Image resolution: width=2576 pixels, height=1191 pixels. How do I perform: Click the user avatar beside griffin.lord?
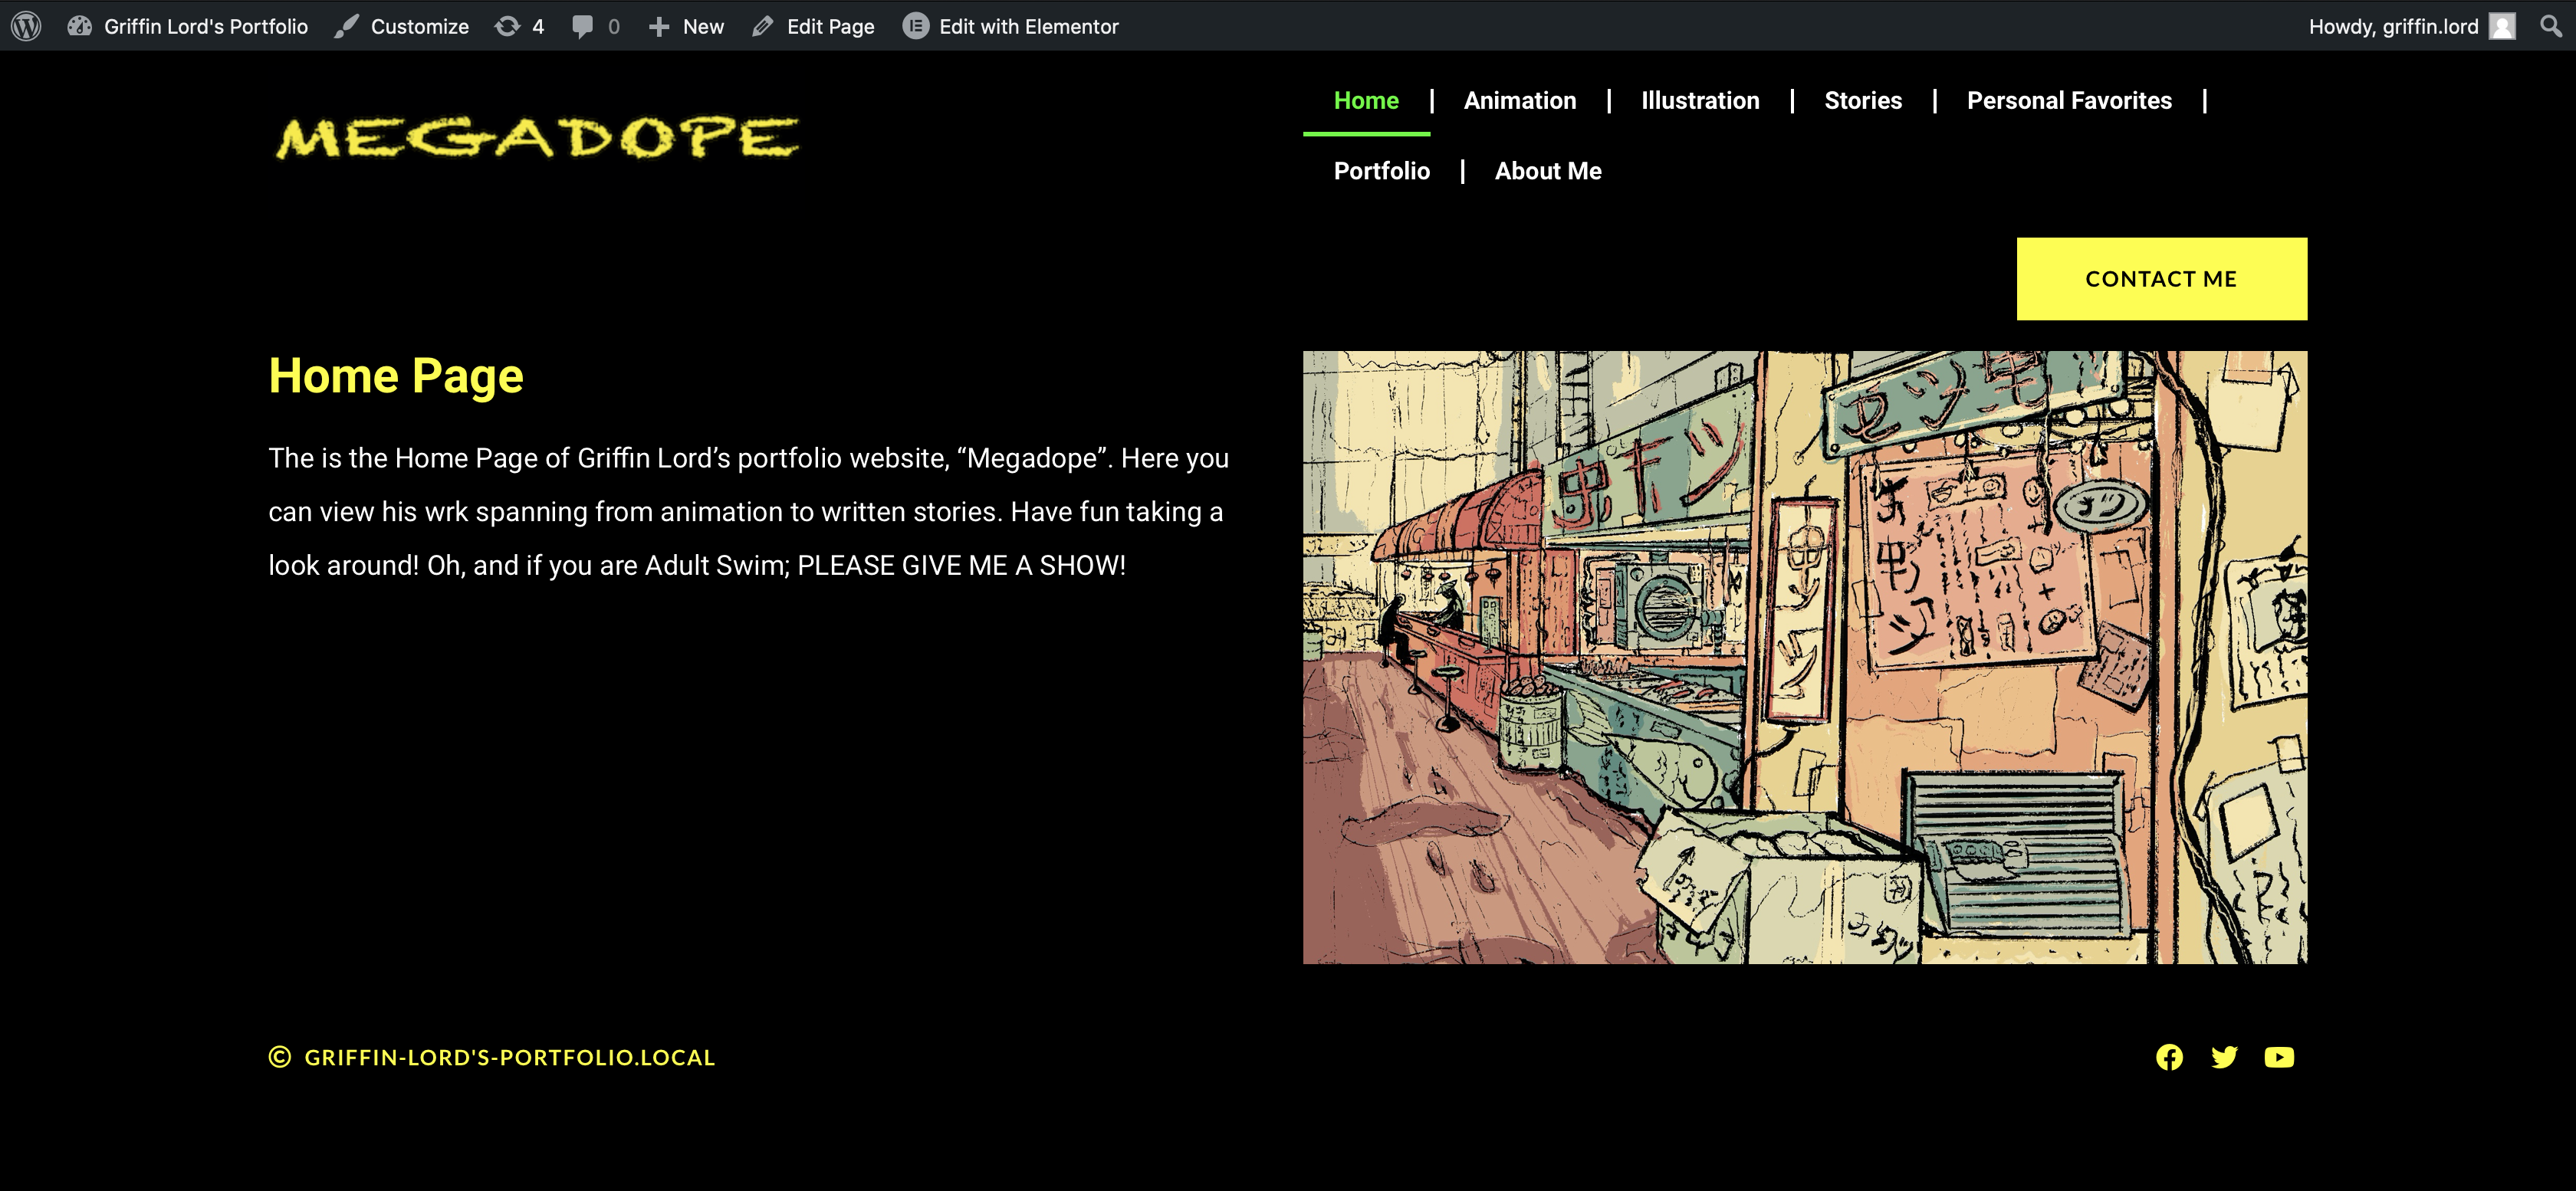coord(2502,26)
